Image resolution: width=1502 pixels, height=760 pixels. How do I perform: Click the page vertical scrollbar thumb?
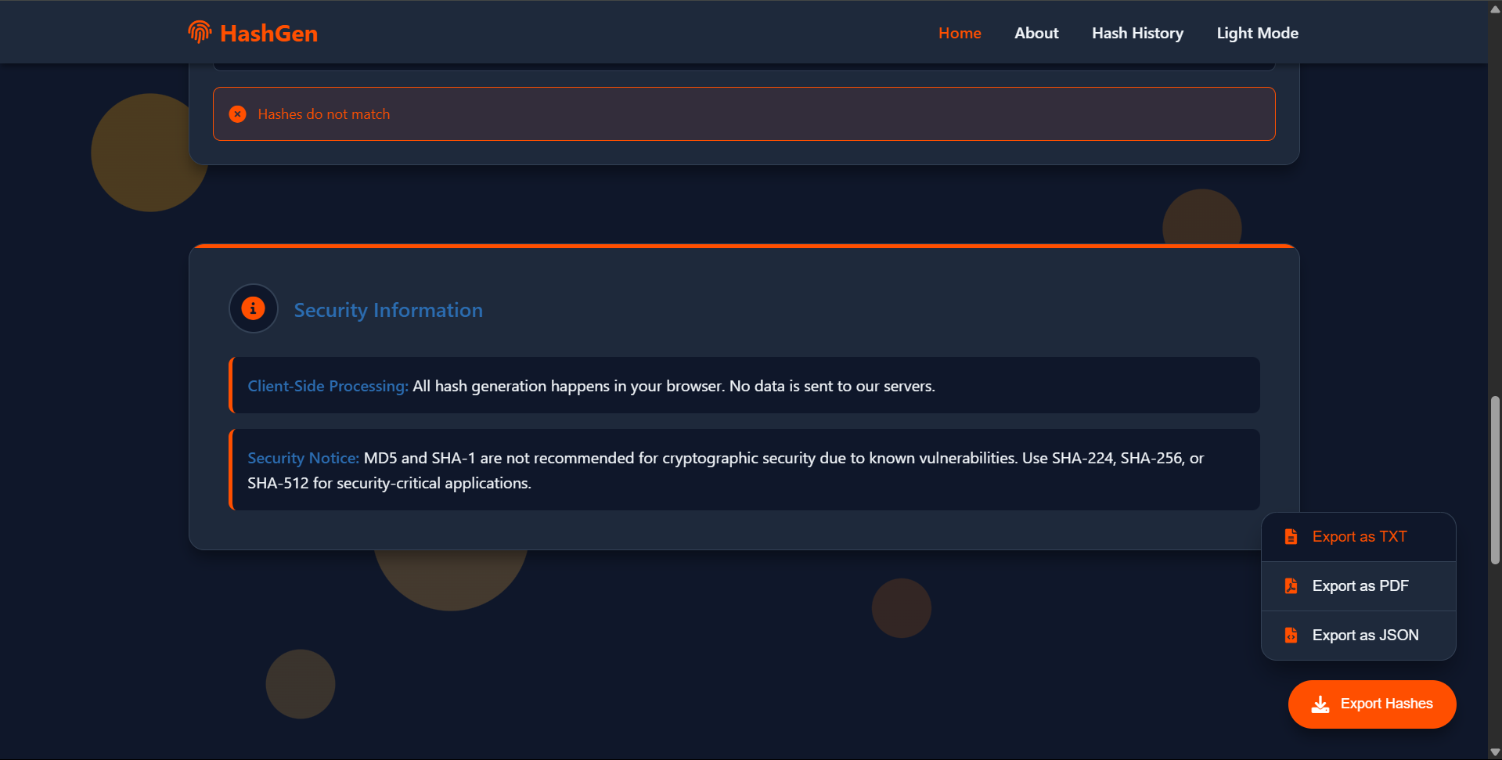1495,481
